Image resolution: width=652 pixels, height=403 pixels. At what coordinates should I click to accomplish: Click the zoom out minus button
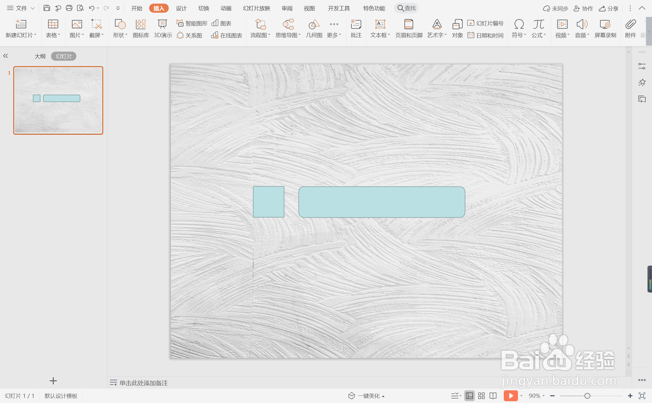552,396
